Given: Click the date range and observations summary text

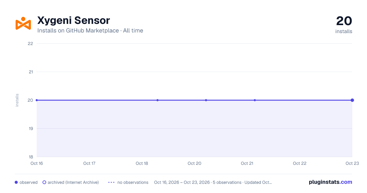Looking at the screenshot, I should (213, 182).
